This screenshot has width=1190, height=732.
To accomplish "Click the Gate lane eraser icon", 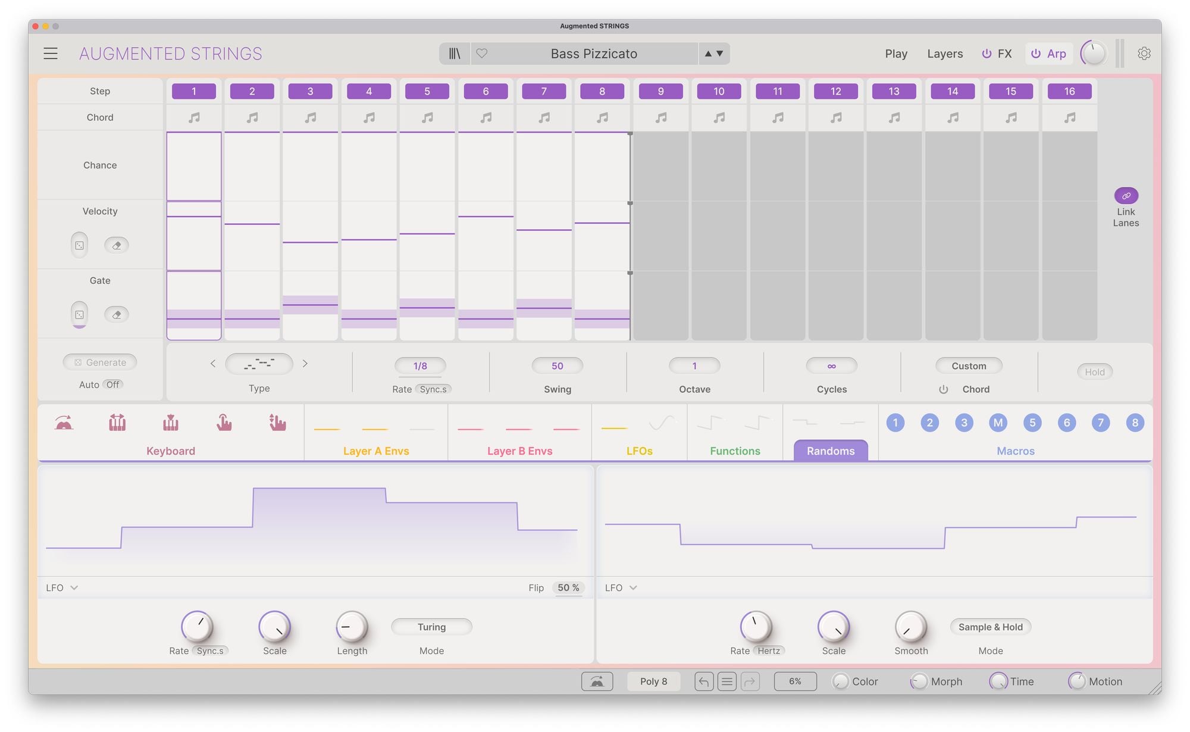I will (x=117, y=314).
